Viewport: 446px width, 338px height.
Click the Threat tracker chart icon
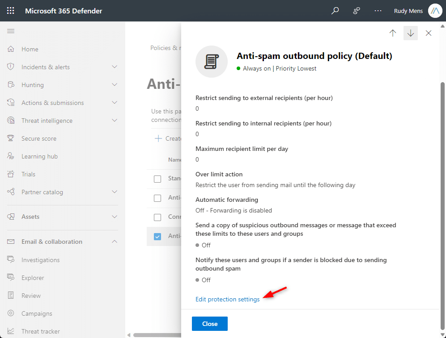pos(11,331)
